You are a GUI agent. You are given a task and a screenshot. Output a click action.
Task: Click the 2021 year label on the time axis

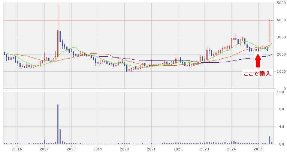pos(151,149)
